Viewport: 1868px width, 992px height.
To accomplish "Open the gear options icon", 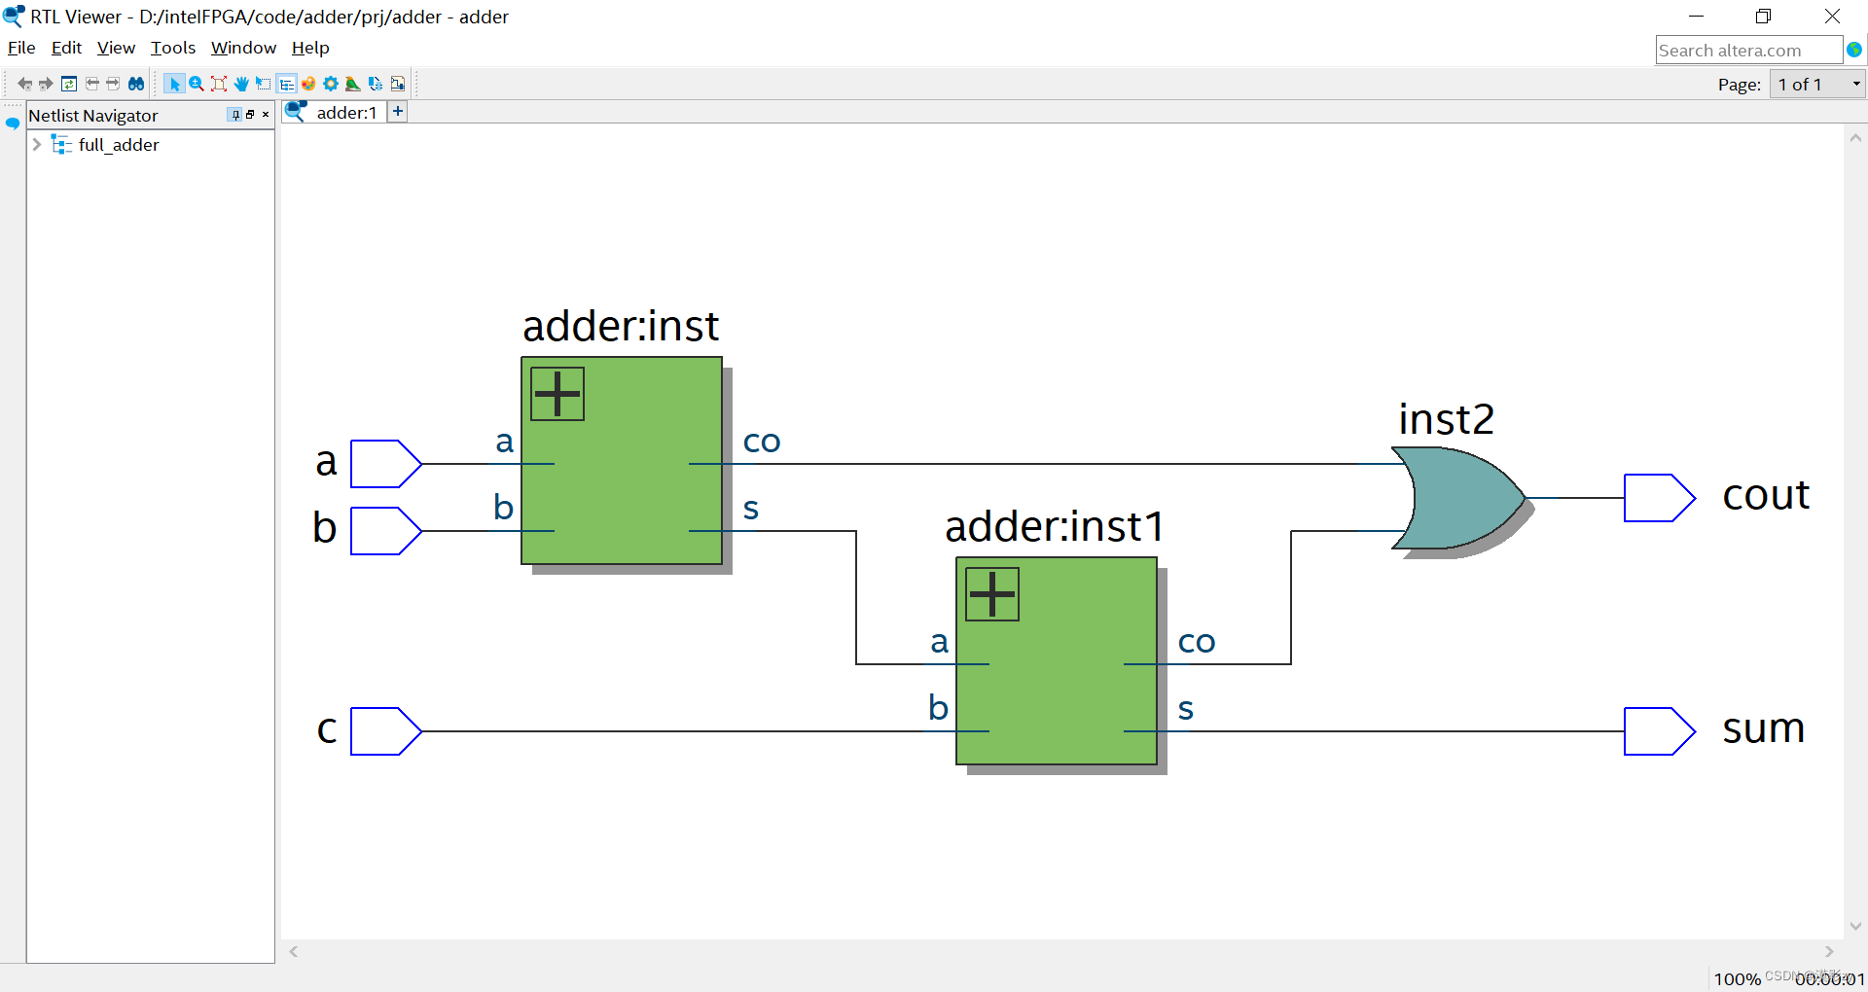I will coord(331,84).
